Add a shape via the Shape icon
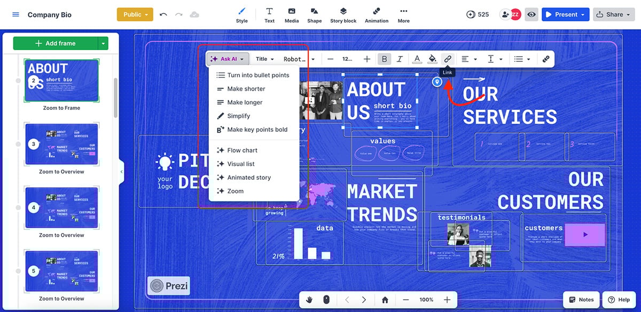641x312 pixels. point(314,14)
